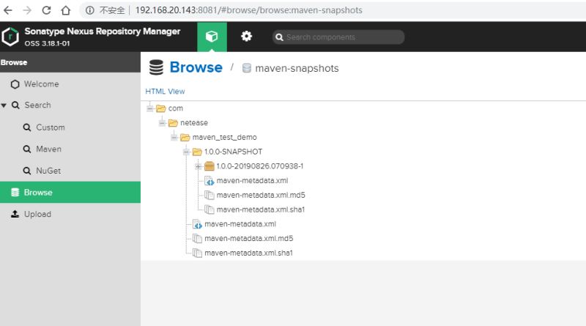This screenshot has height=326, width=586.
Task: Open Administration gear icon in header
Action: [246, 37]
